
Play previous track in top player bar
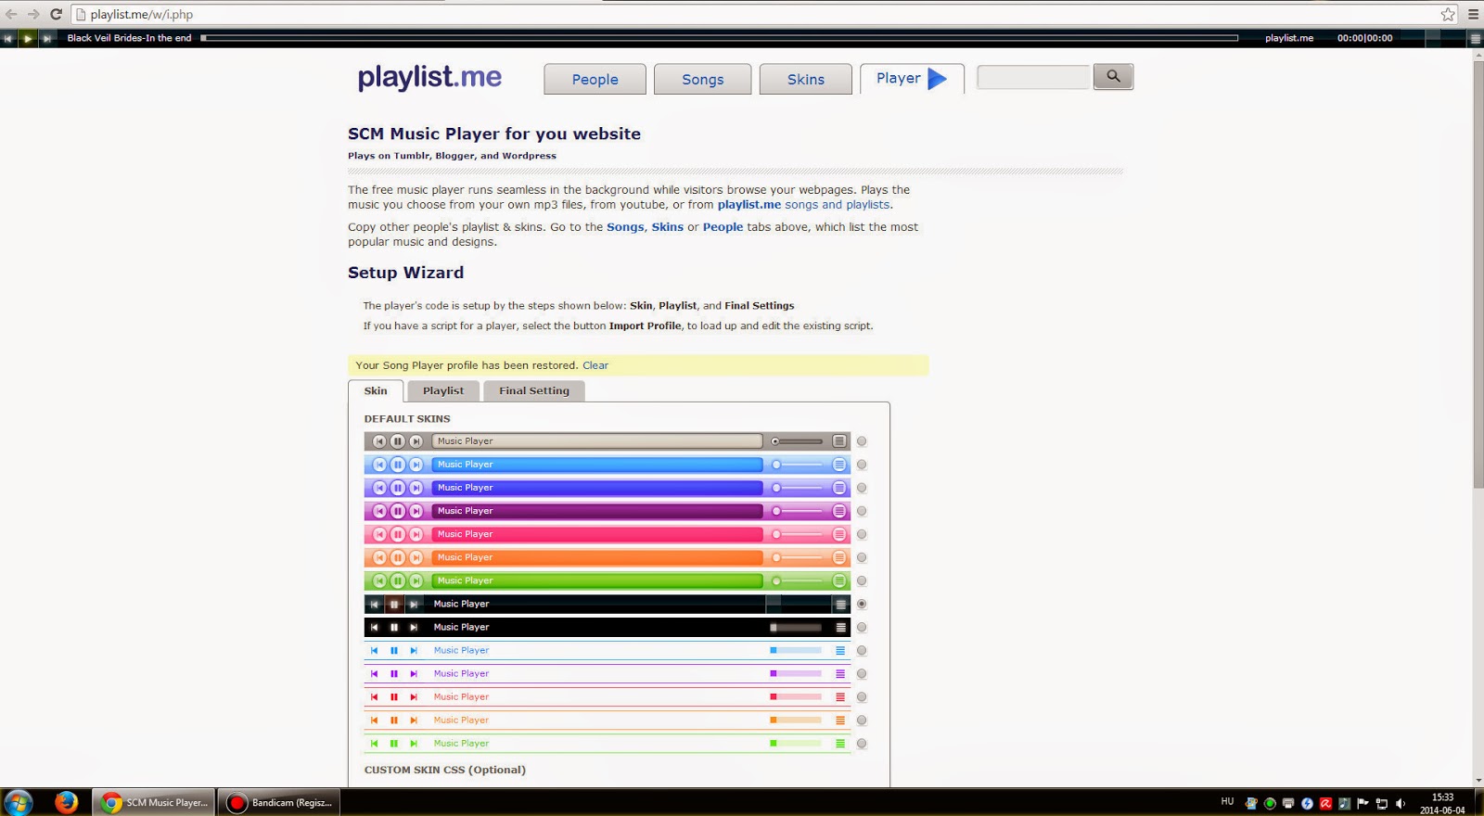pyautogui.click(x=8, y=38)
